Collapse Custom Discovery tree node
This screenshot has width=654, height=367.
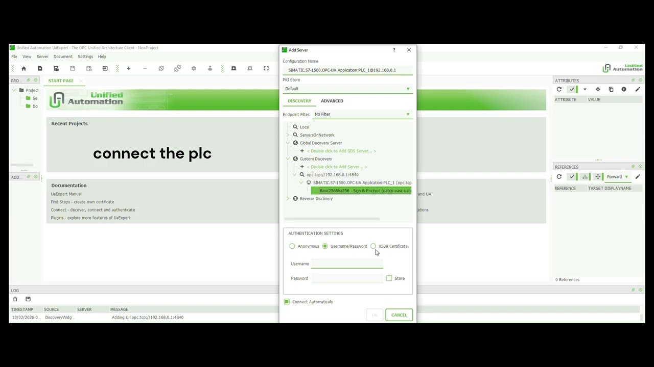[x=288, y=159]
